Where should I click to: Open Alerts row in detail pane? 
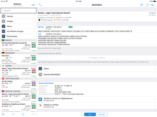tap(97, 69)
